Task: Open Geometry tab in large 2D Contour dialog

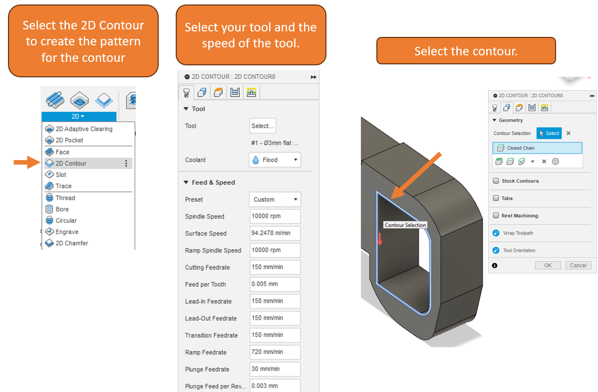Action: [x=202, y=92]
